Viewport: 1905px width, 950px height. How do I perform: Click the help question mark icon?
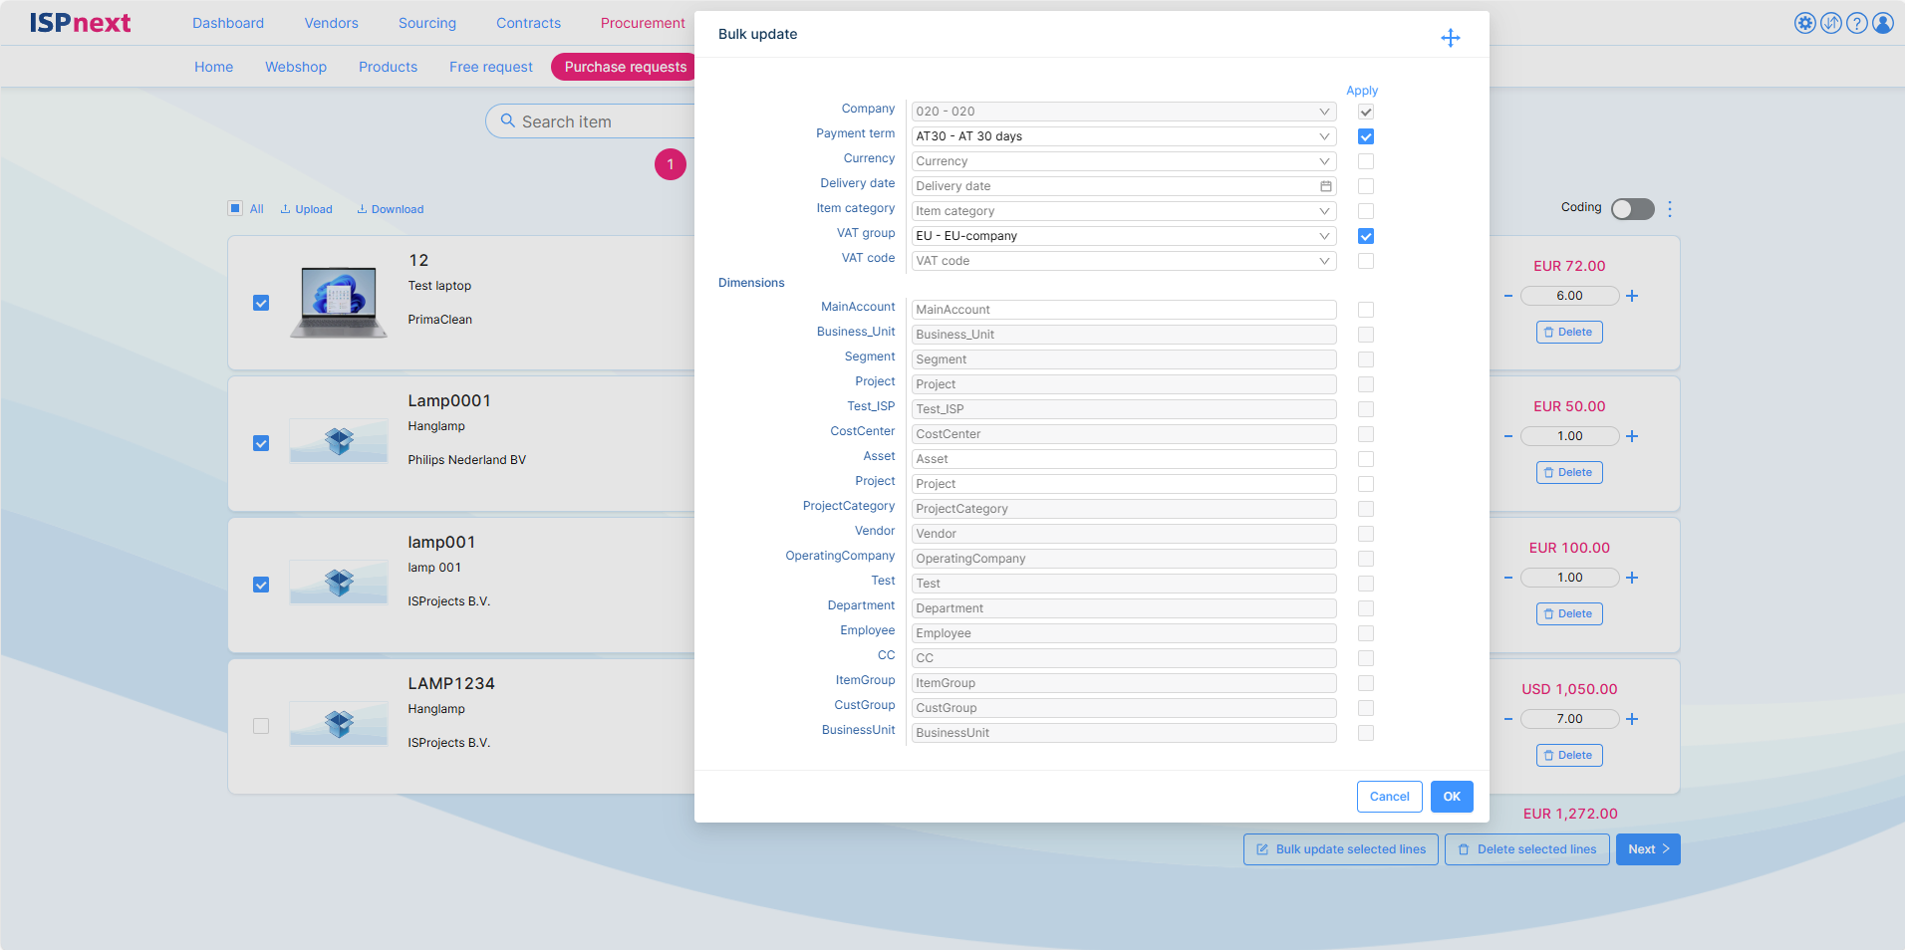1856,23
